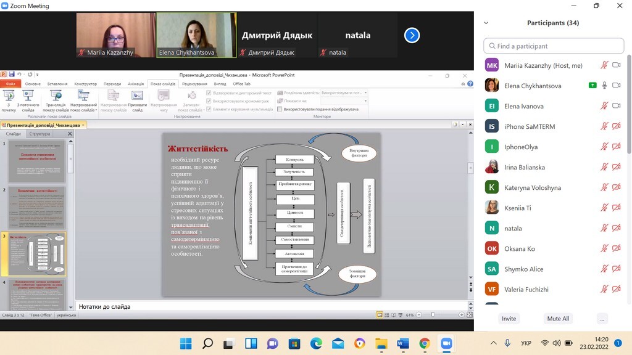Click the Windows taskbar search icon
Viewport: 632px width, 355px height.
coord(207,343)
